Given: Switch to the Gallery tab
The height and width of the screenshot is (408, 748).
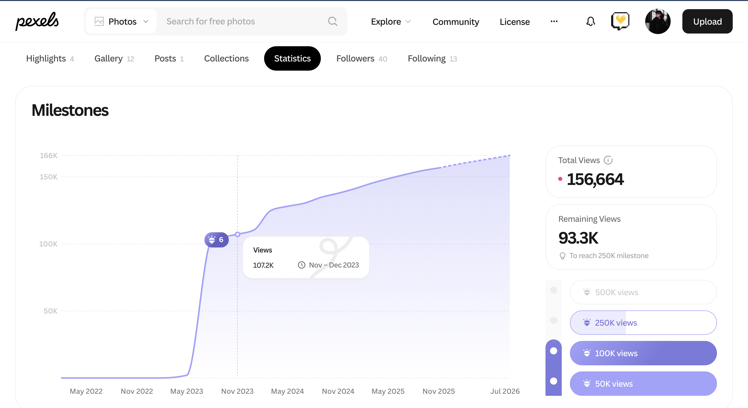Looking at the screenshot, I should pos(114,59).
